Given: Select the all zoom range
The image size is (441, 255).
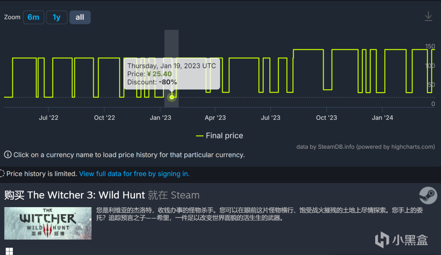Looking at the screenshot, I should (80, 17).
